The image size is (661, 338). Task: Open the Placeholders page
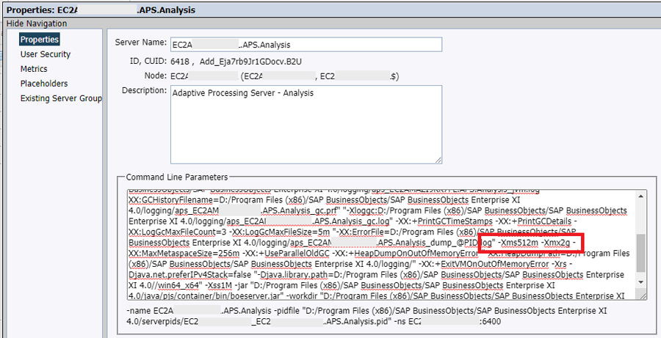coord(44,84)
